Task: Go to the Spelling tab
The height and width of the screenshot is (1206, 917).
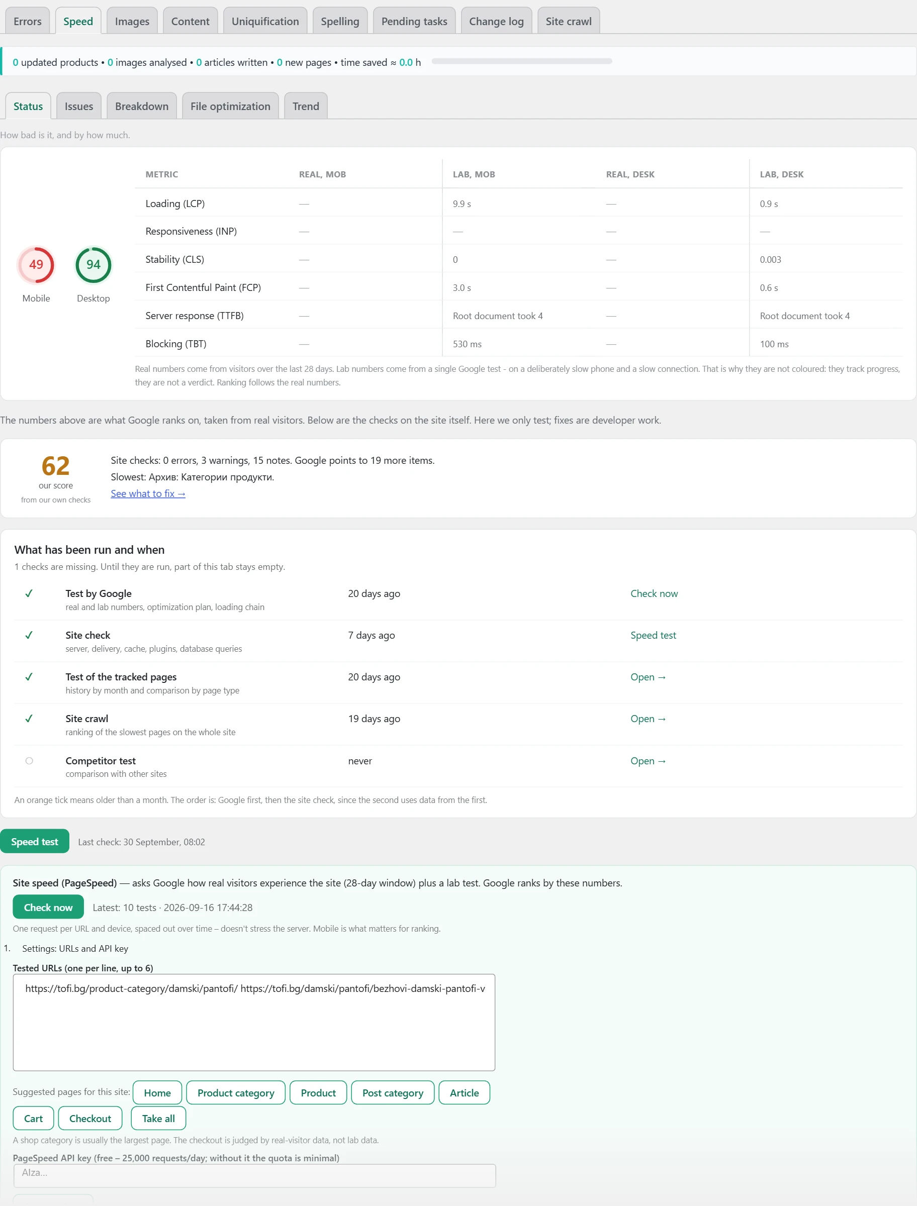Action: pyautogui.click(x=340, y=21)
